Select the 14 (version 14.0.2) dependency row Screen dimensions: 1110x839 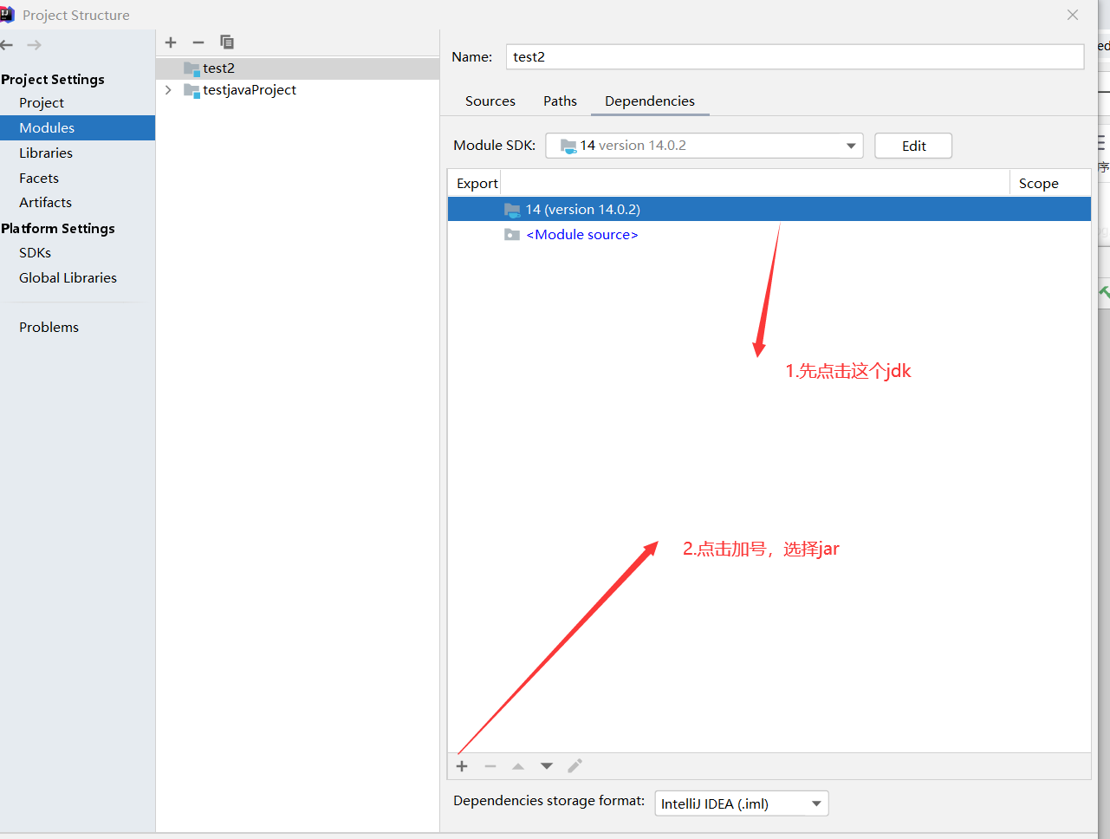[x=769, y=210]
